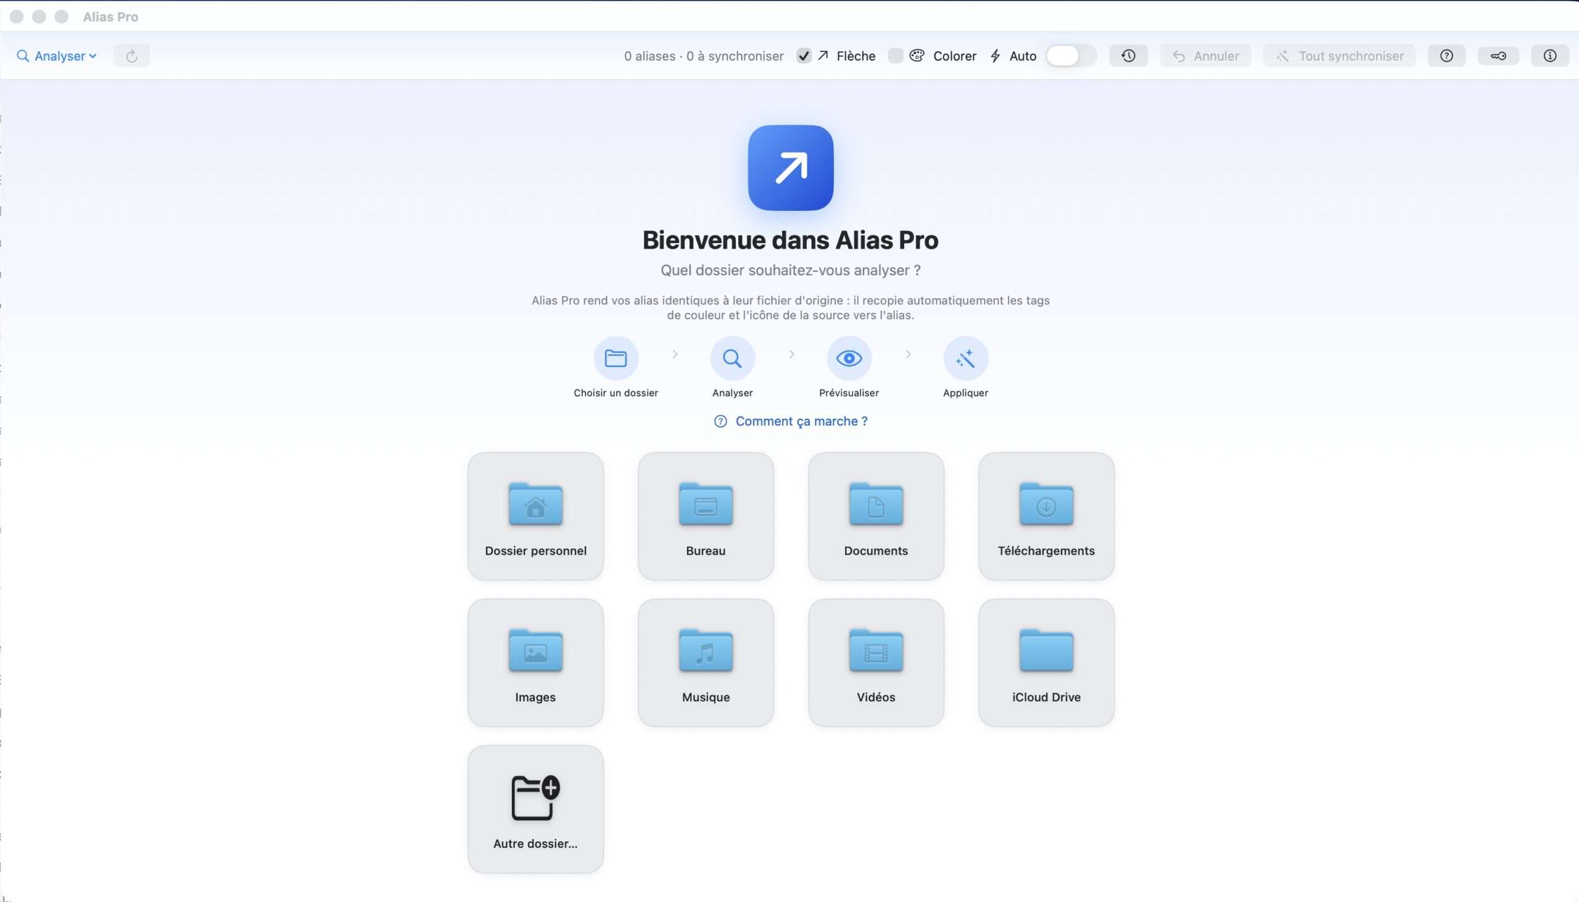Image resolution: width=1579 pixels, height=902 pixels.
Task: Toggle the Colorer checkbox
Action: coord(895,56)
